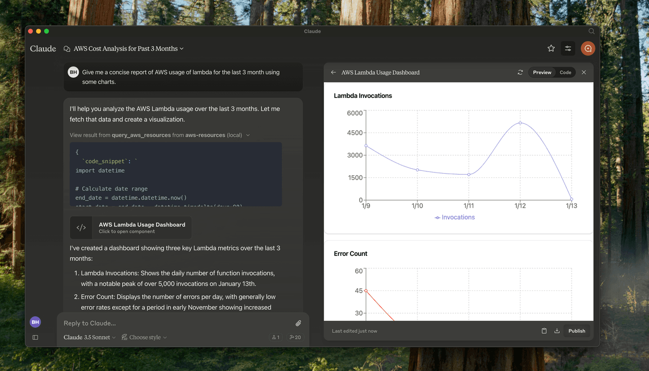Click the AWS Lambda Usage Dashboard panel title
The height and width of the screenshot is (371, 649).
point(380,72)
